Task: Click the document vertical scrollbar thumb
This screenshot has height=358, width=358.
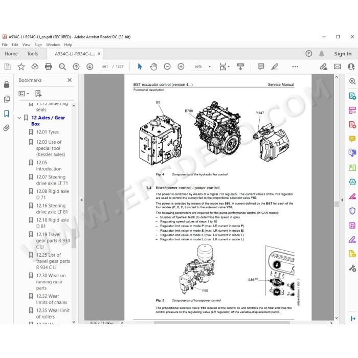Action: pyautogui.click(x=337, y=204)
